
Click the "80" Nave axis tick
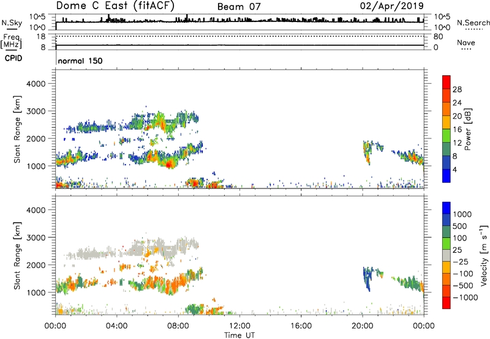[x=438, y=37]
